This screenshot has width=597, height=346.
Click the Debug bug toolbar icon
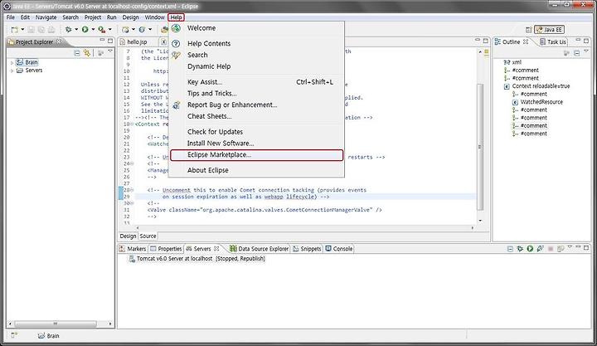tap(69, 29)
